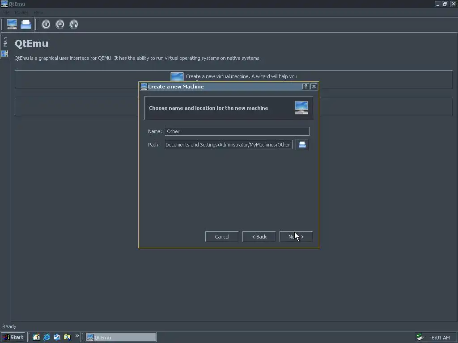Click the pause machine toolbar icon
The image size is (458, 343).
(60, 24)
